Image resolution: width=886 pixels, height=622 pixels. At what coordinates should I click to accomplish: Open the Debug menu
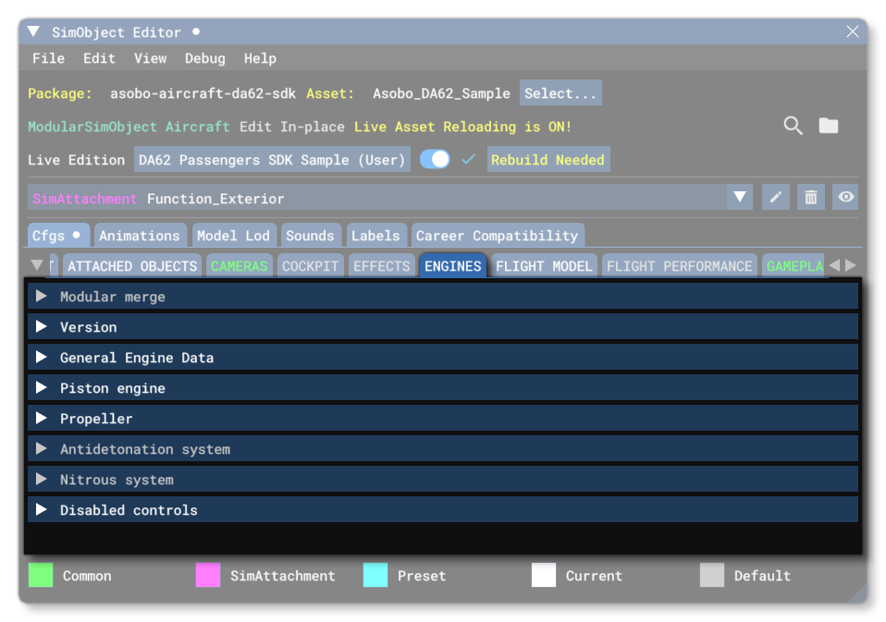[204, 58]
